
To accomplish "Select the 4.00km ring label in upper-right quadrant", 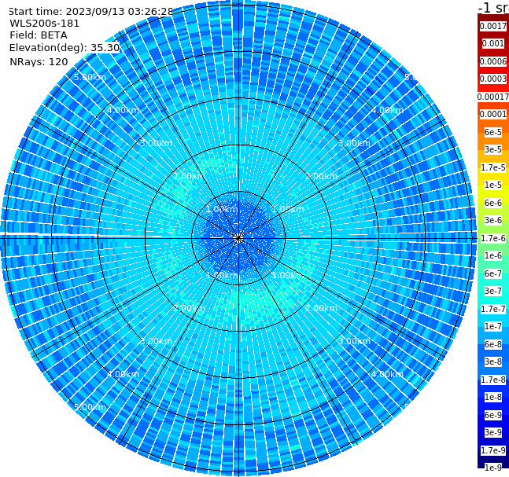I will pyautogui.click(x=387, y=110).
